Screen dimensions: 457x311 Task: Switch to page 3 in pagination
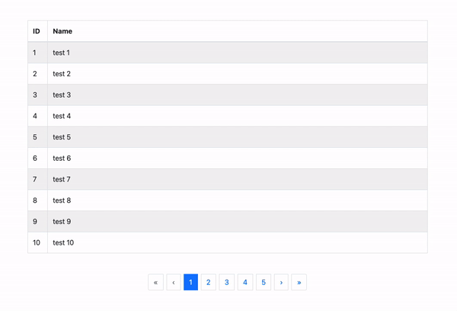227,282
